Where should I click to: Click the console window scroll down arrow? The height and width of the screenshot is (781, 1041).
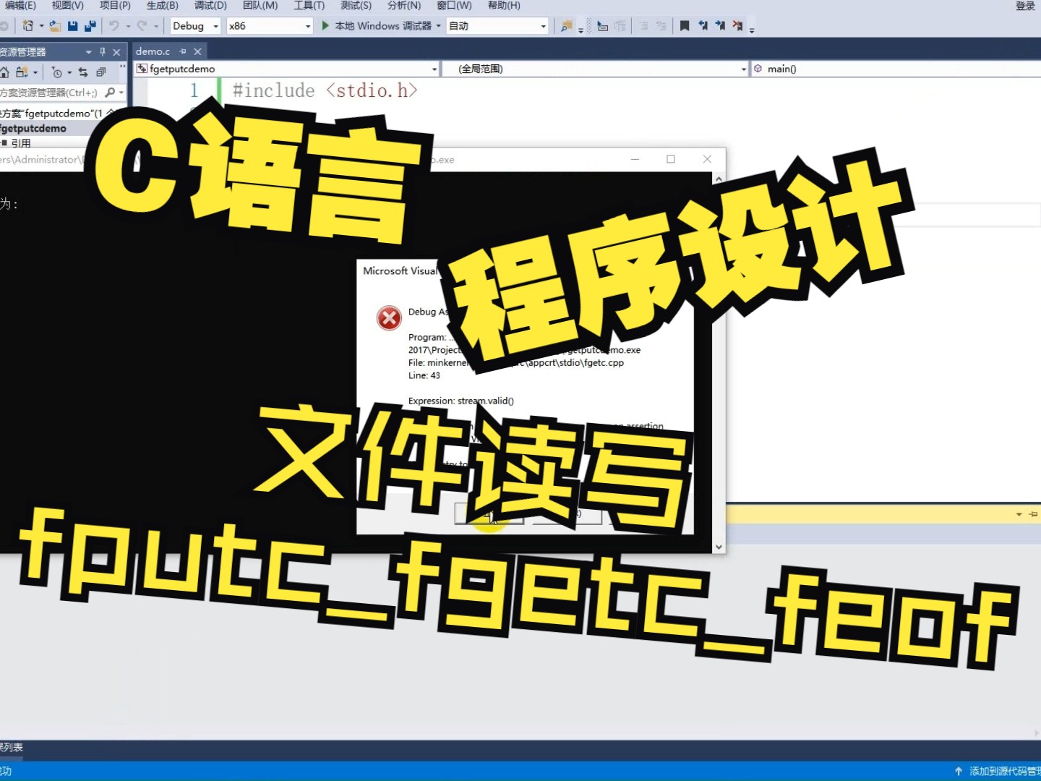(719, 547)
